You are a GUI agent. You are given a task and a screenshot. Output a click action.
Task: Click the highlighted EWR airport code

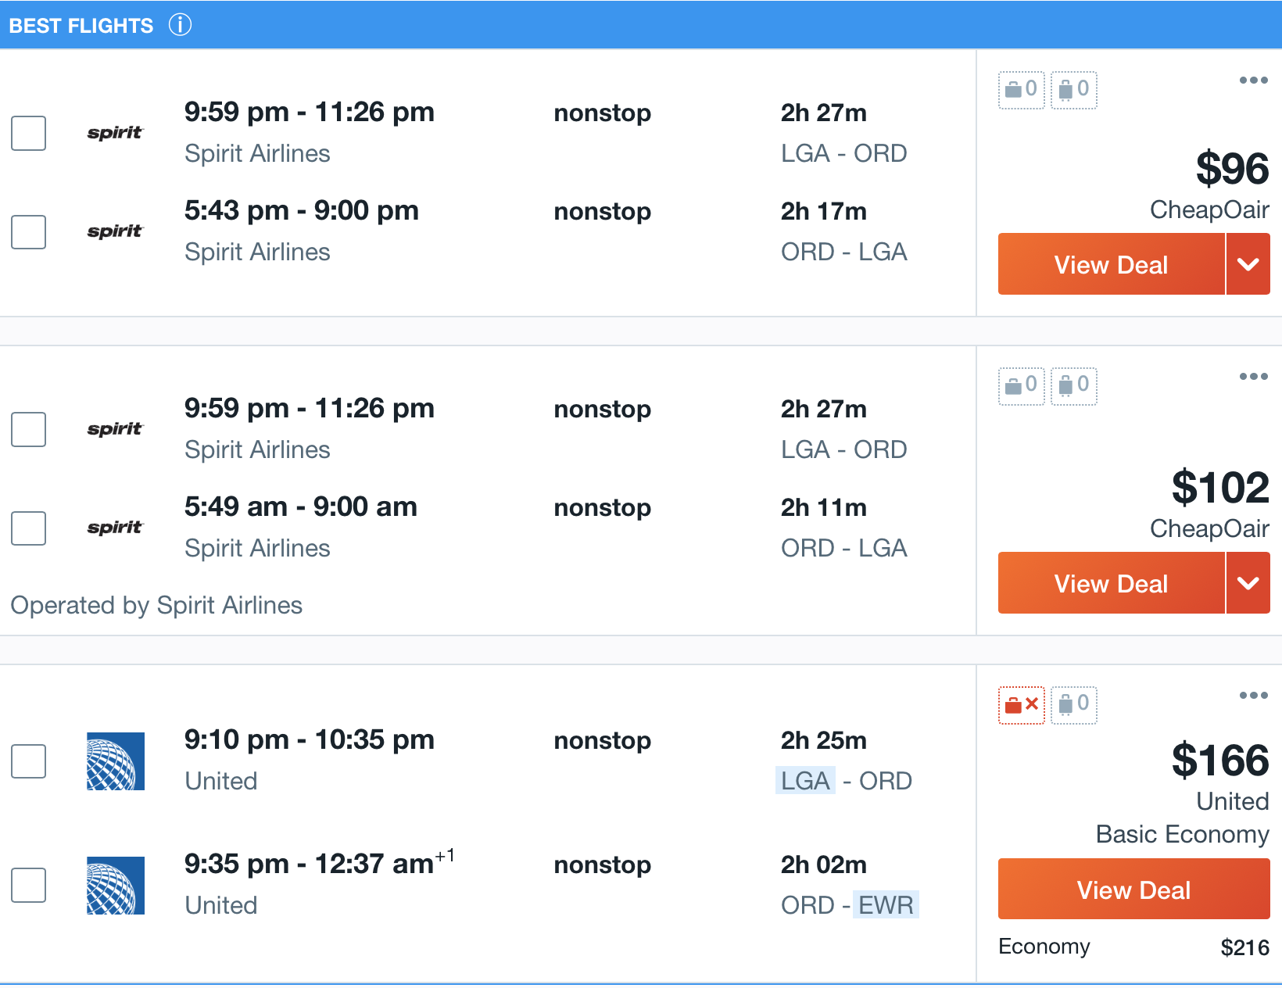886,904
